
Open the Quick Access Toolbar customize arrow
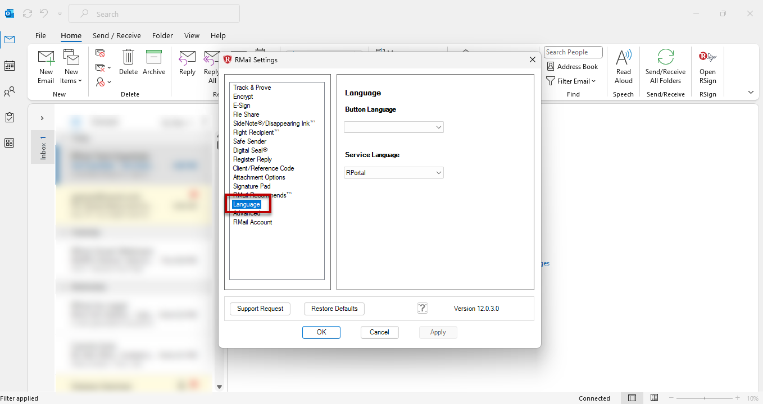tap(60, 13)
